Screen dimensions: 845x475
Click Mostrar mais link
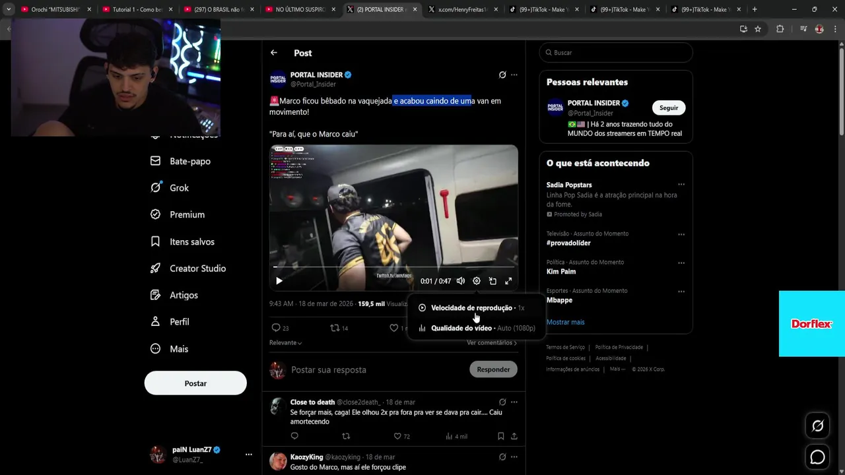click(x=565, y=322)
